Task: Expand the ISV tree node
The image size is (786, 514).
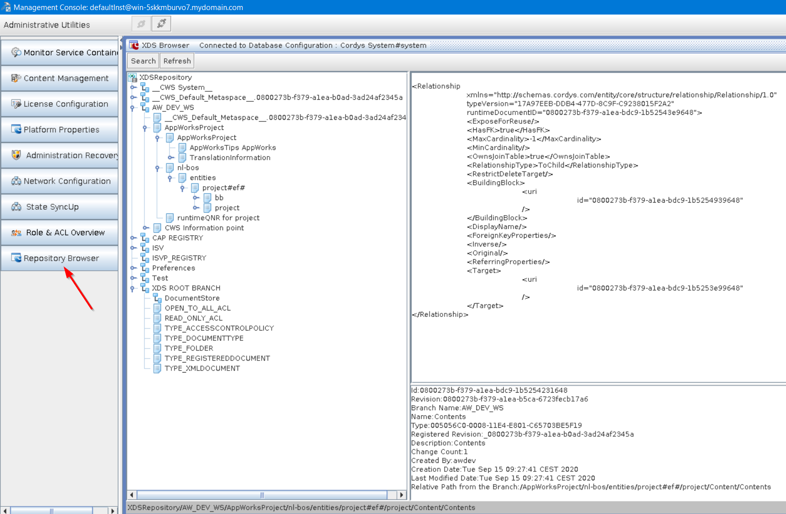Action: (x=133, y=248)
